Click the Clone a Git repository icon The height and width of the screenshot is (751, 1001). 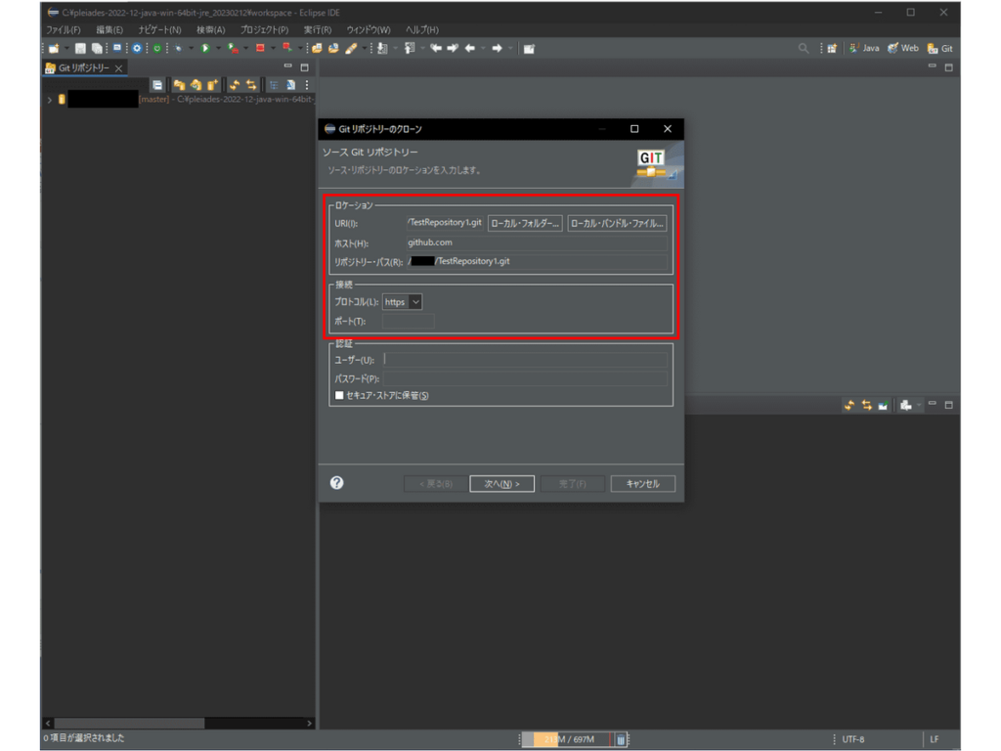(196, 85)
